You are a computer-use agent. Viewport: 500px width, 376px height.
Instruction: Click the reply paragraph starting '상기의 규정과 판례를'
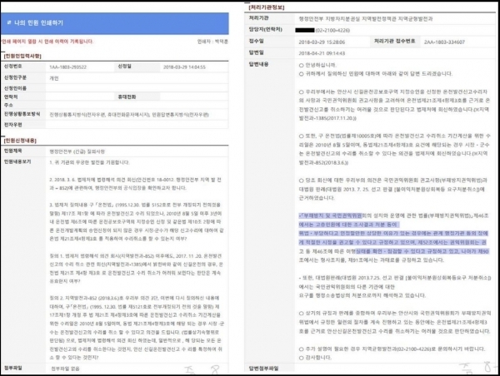395,322
